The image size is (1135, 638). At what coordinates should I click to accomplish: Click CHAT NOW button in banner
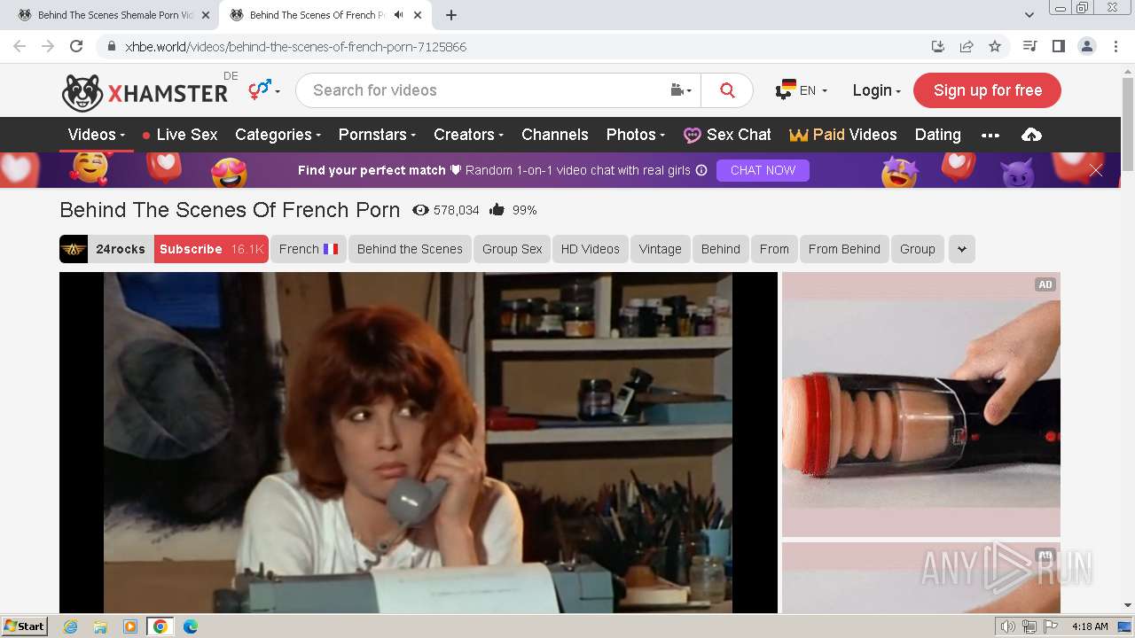pos(763,170)
